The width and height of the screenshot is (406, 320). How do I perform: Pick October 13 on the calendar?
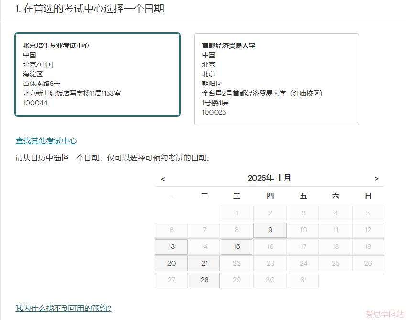coord(171,247)
